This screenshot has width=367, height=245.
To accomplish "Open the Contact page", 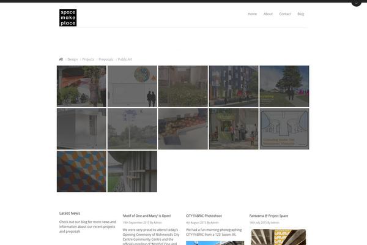I will [x=285, y=14].
